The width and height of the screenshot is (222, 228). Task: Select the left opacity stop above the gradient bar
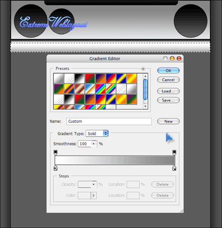[56, 152]
